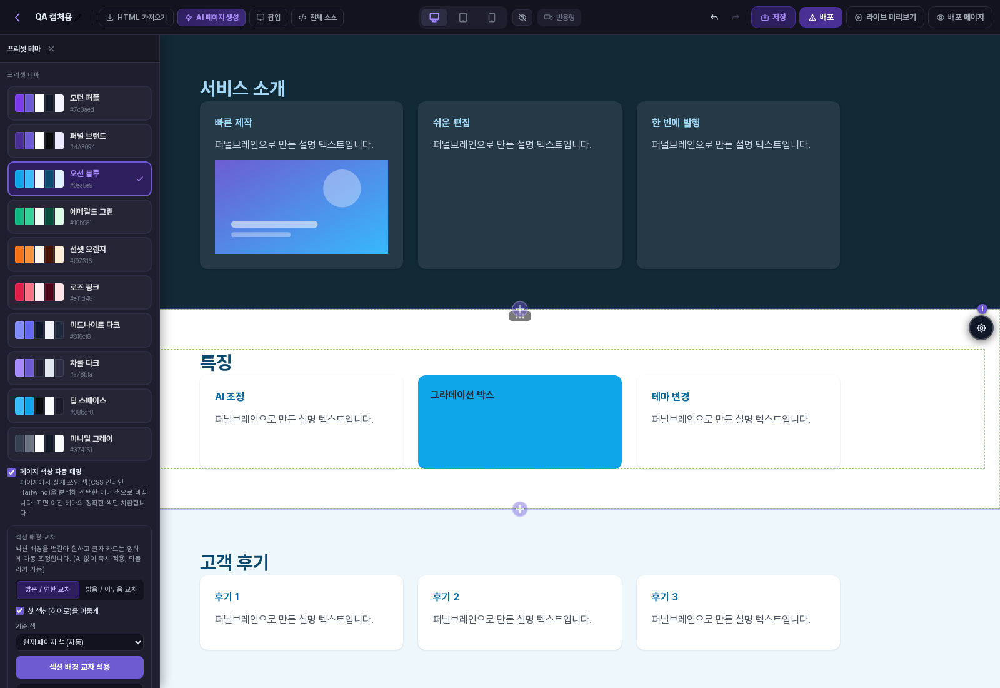Open 전체 소스 code view
The image size is (1000, 688).
point(317,18)
